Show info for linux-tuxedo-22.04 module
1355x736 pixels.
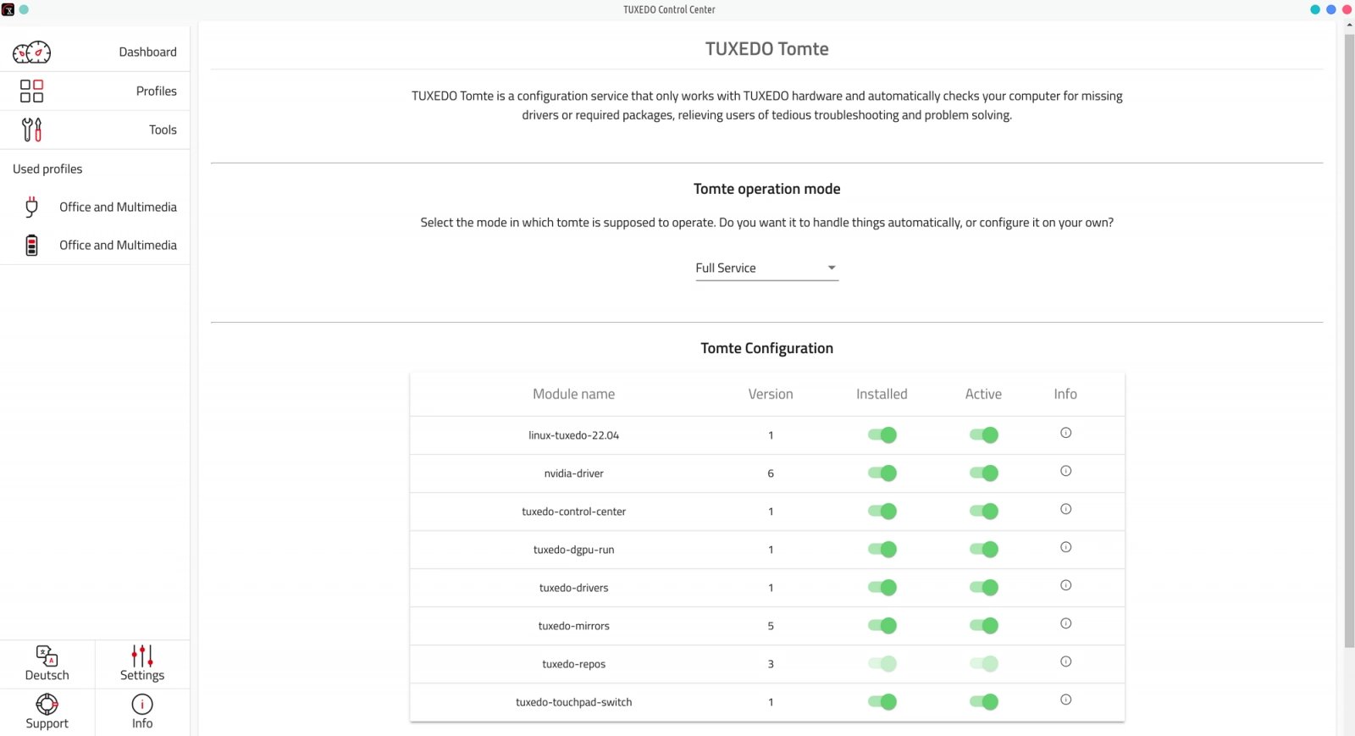[1065, 433]
